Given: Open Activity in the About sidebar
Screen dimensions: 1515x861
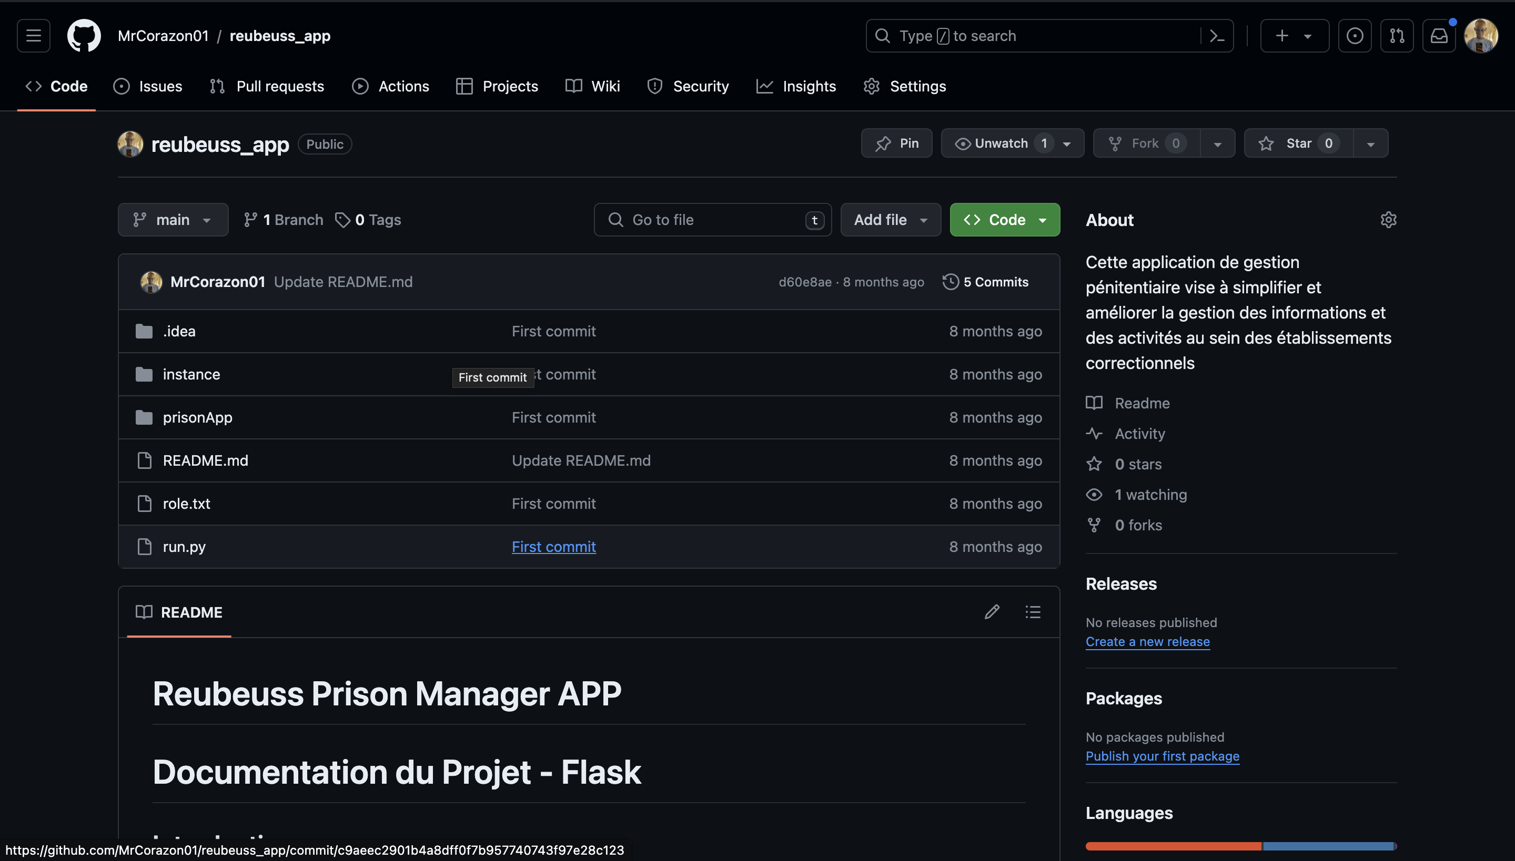Looking at the screenshot, I should (1126, 434).
